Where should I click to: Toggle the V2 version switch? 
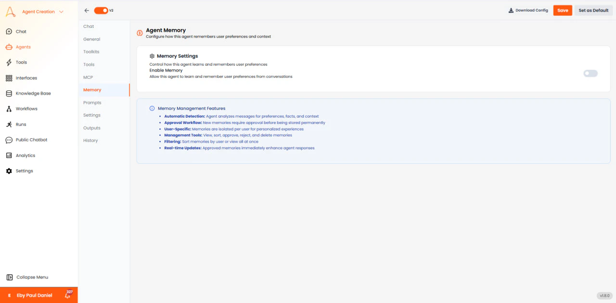(x=101, y=10)
